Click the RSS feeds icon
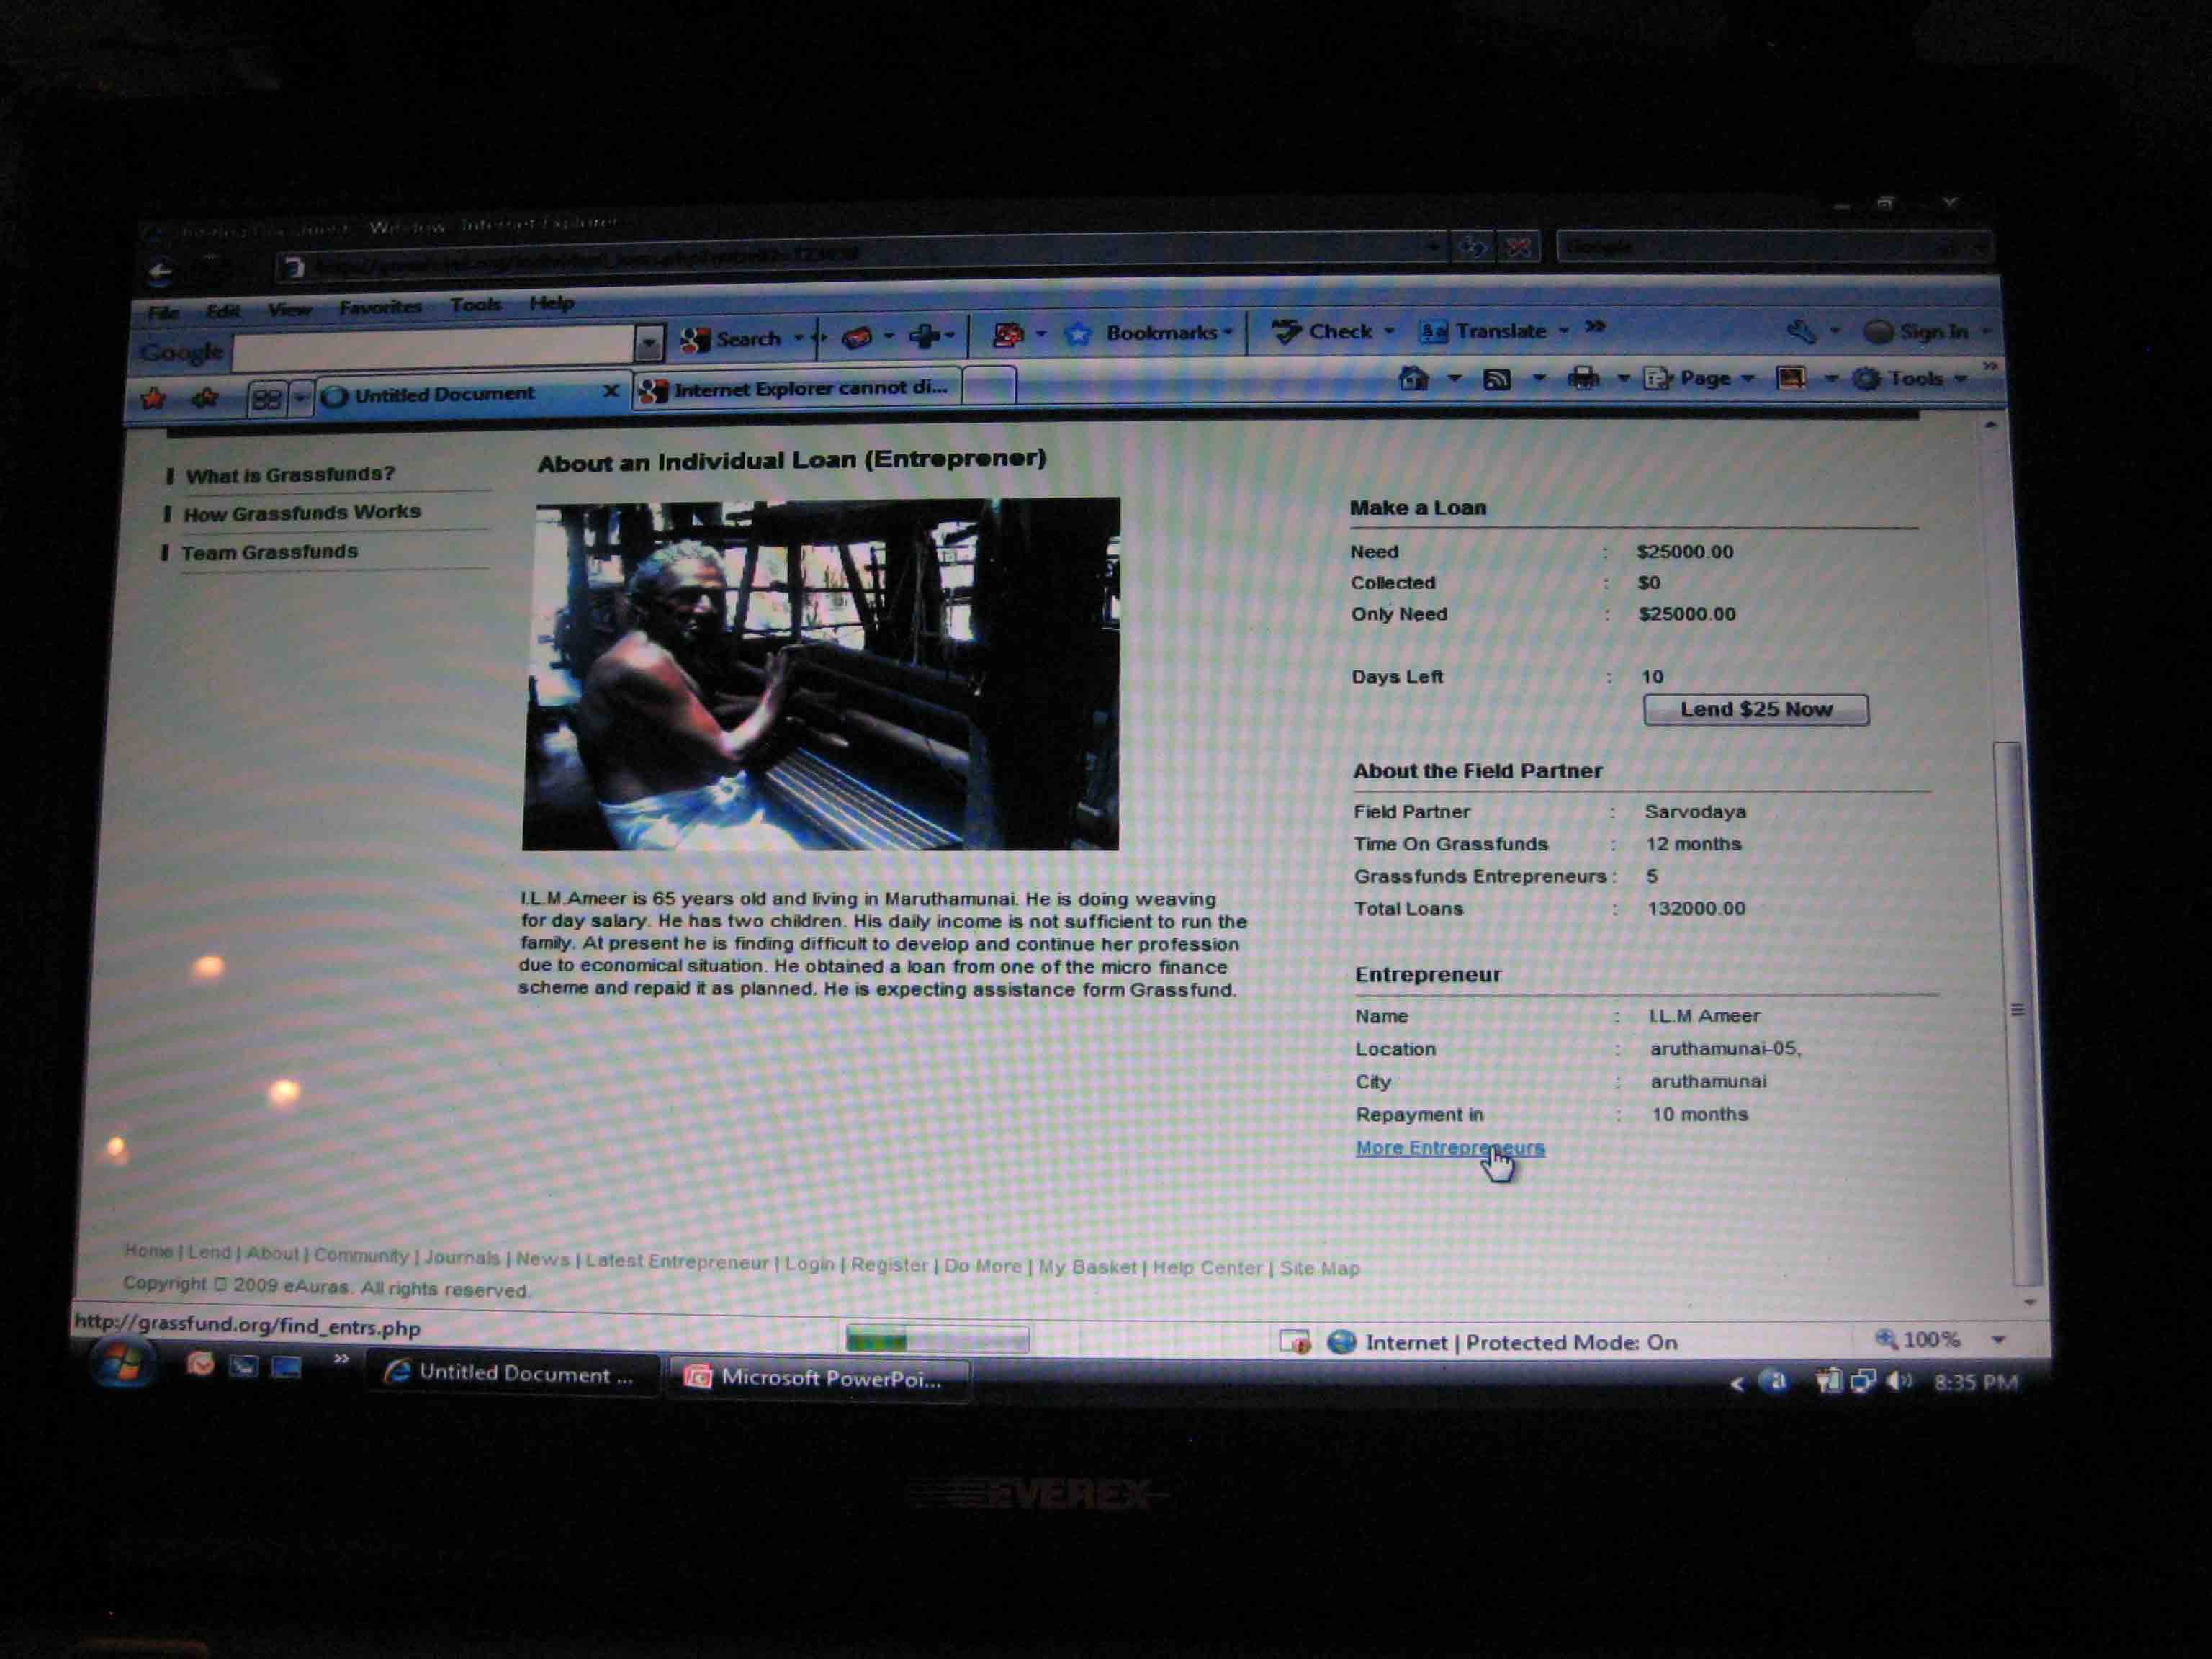Image resolution: width=2212 pixels, height=1659 pixels. (x=1497, y=379)
